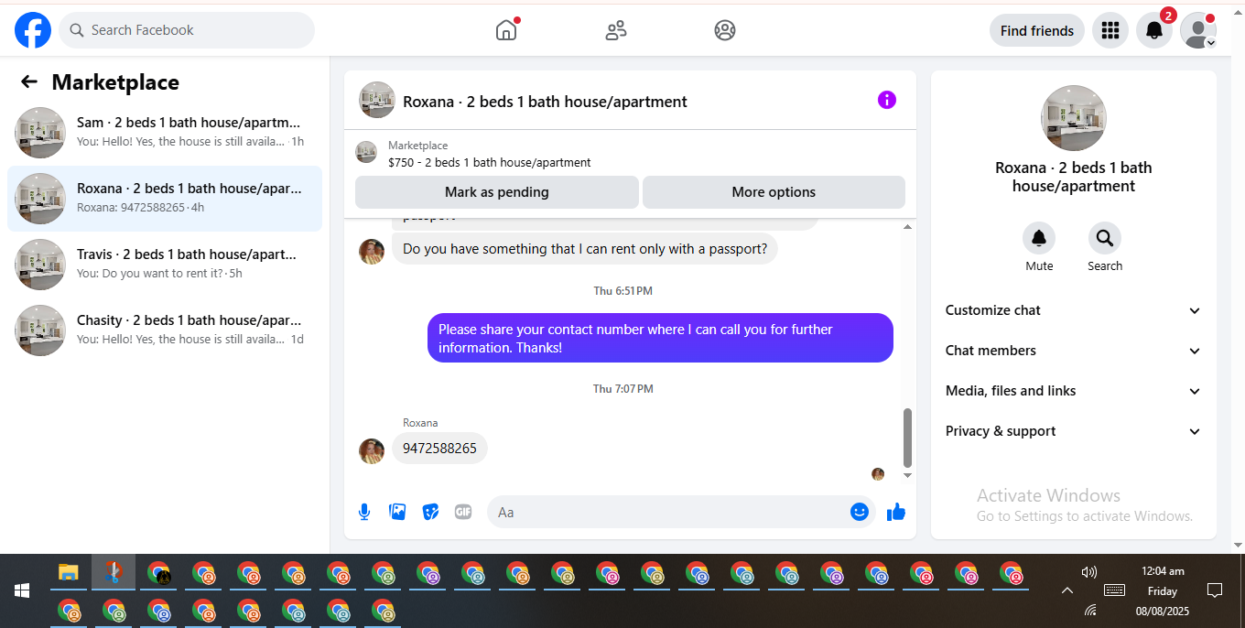This screenshot has height=628, width=1245.
Task: Choose a GIF icon
Action: [463, 512]
